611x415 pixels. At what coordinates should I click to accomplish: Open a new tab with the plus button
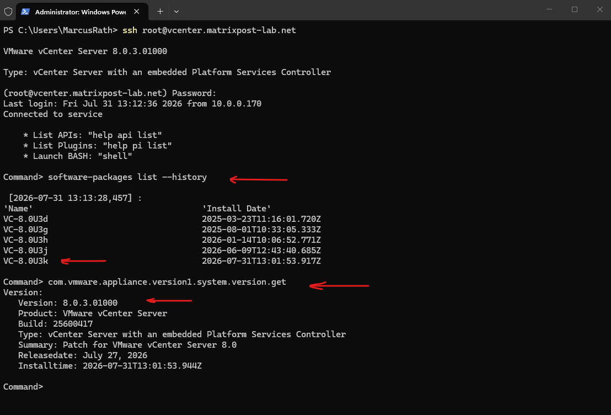pyautogui.click(x=160, y=12)
